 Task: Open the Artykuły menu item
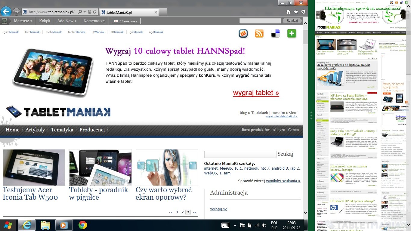(35, 130)
